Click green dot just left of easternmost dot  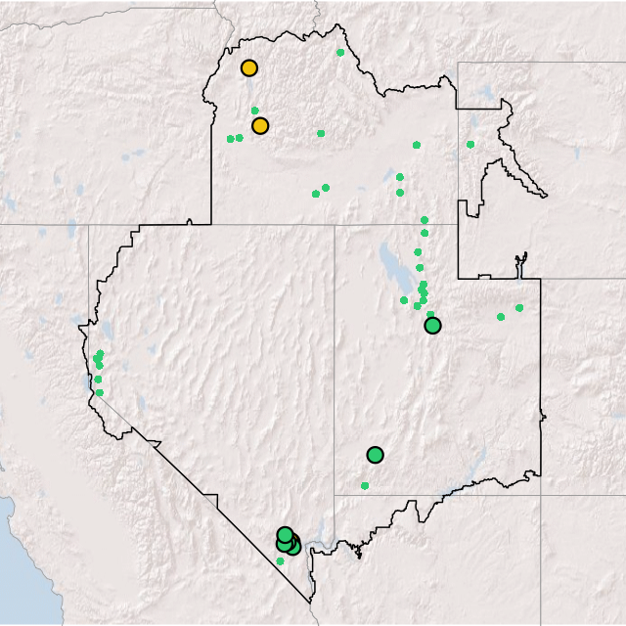click(x=501, y=316)
